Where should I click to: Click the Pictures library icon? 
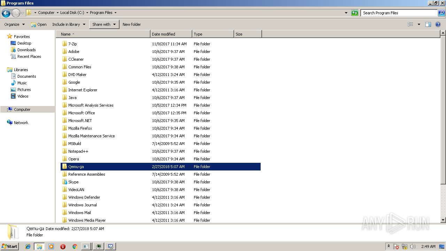[x=13, y=90]
